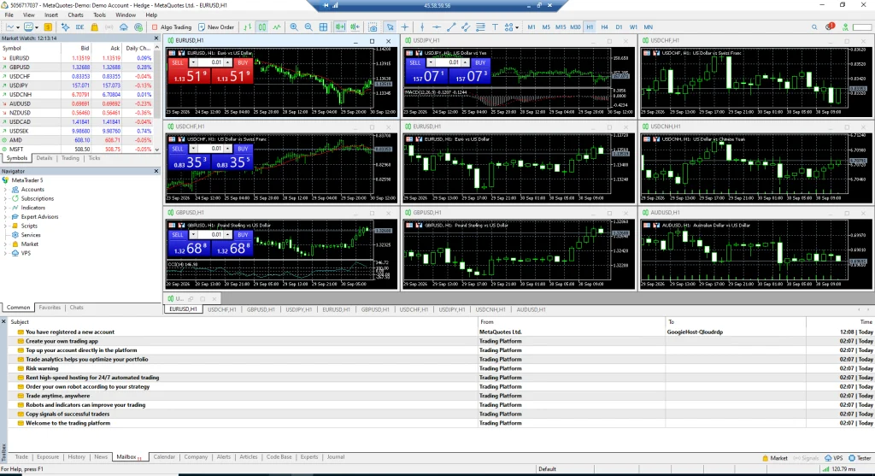The image size is (875, 476).
Task: Open the Accounts node in Navigator
Action: tap(32, 189)
